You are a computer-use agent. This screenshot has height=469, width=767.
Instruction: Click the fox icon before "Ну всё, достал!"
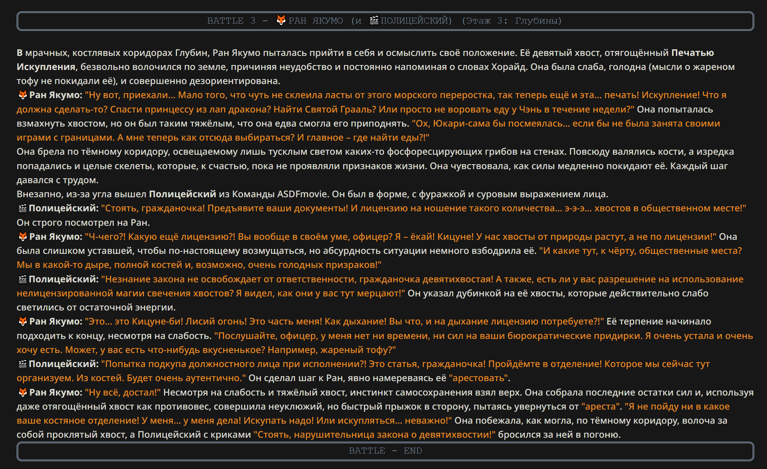tap(23, 392)
